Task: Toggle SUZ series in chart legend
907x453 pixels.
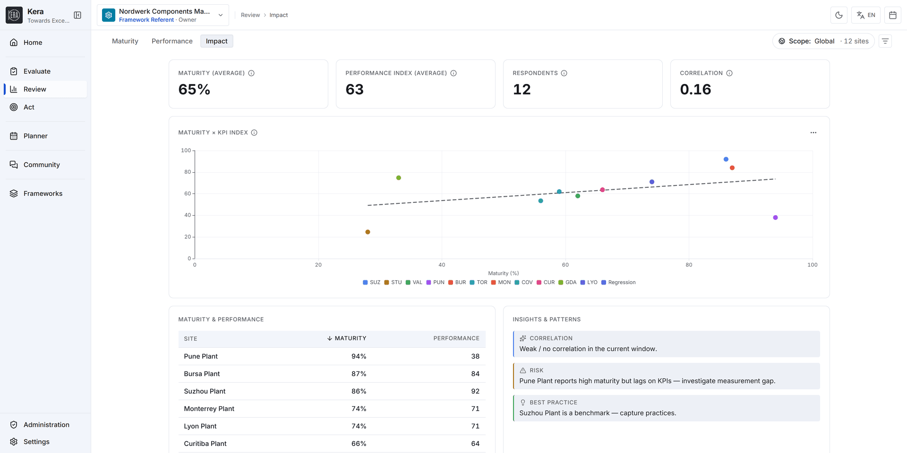Action: [372, 282]
